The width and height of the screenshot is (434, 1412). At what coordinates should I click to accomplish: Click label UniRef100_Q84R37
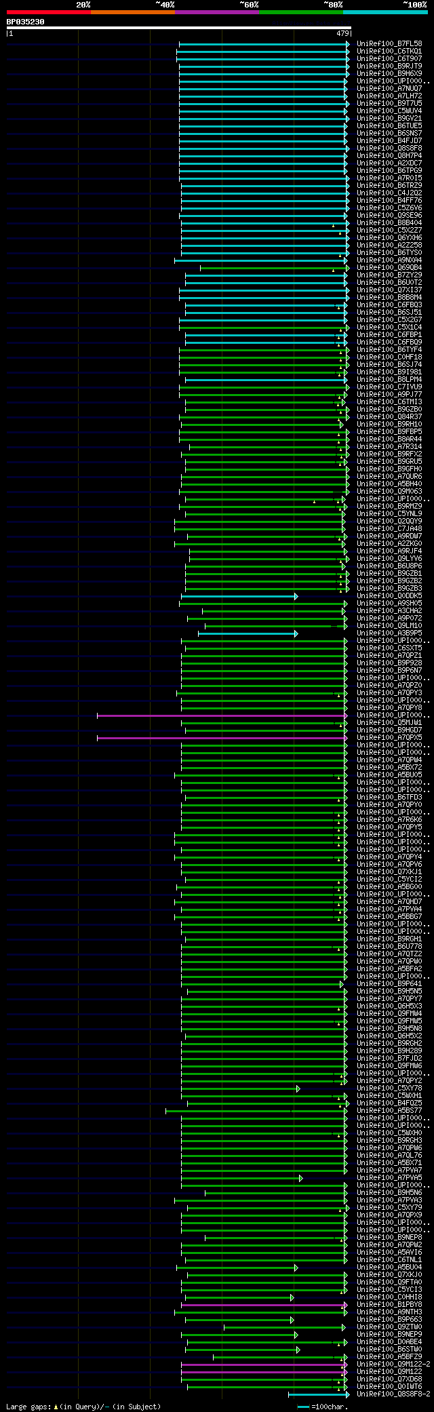coord(389,417)
